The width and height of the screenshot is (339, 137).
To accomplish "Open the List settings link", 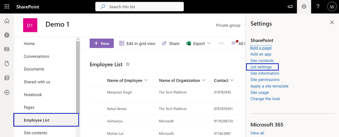I will tap(261, 67).
